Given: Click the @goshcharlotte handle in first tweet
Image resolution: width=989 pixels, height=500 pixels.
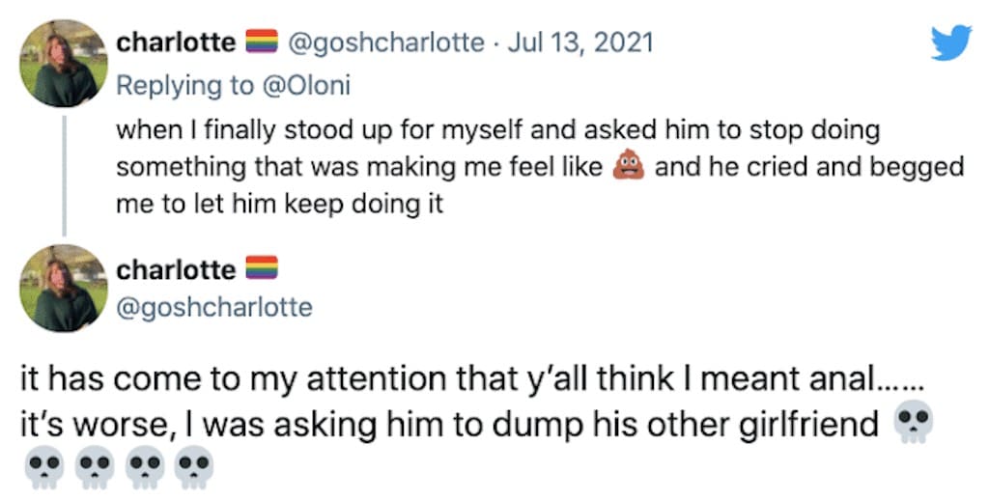Looking at the screenshot, I should [386, 42].
